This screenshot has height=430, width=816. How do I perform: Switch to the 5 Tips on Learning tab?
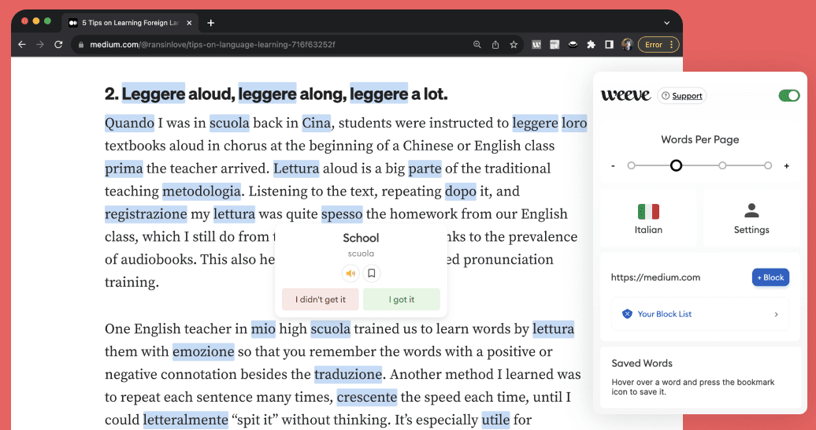click(130, 23)
